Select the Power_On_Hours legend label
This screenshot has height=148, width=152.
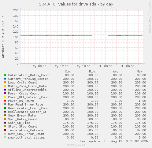21,101
